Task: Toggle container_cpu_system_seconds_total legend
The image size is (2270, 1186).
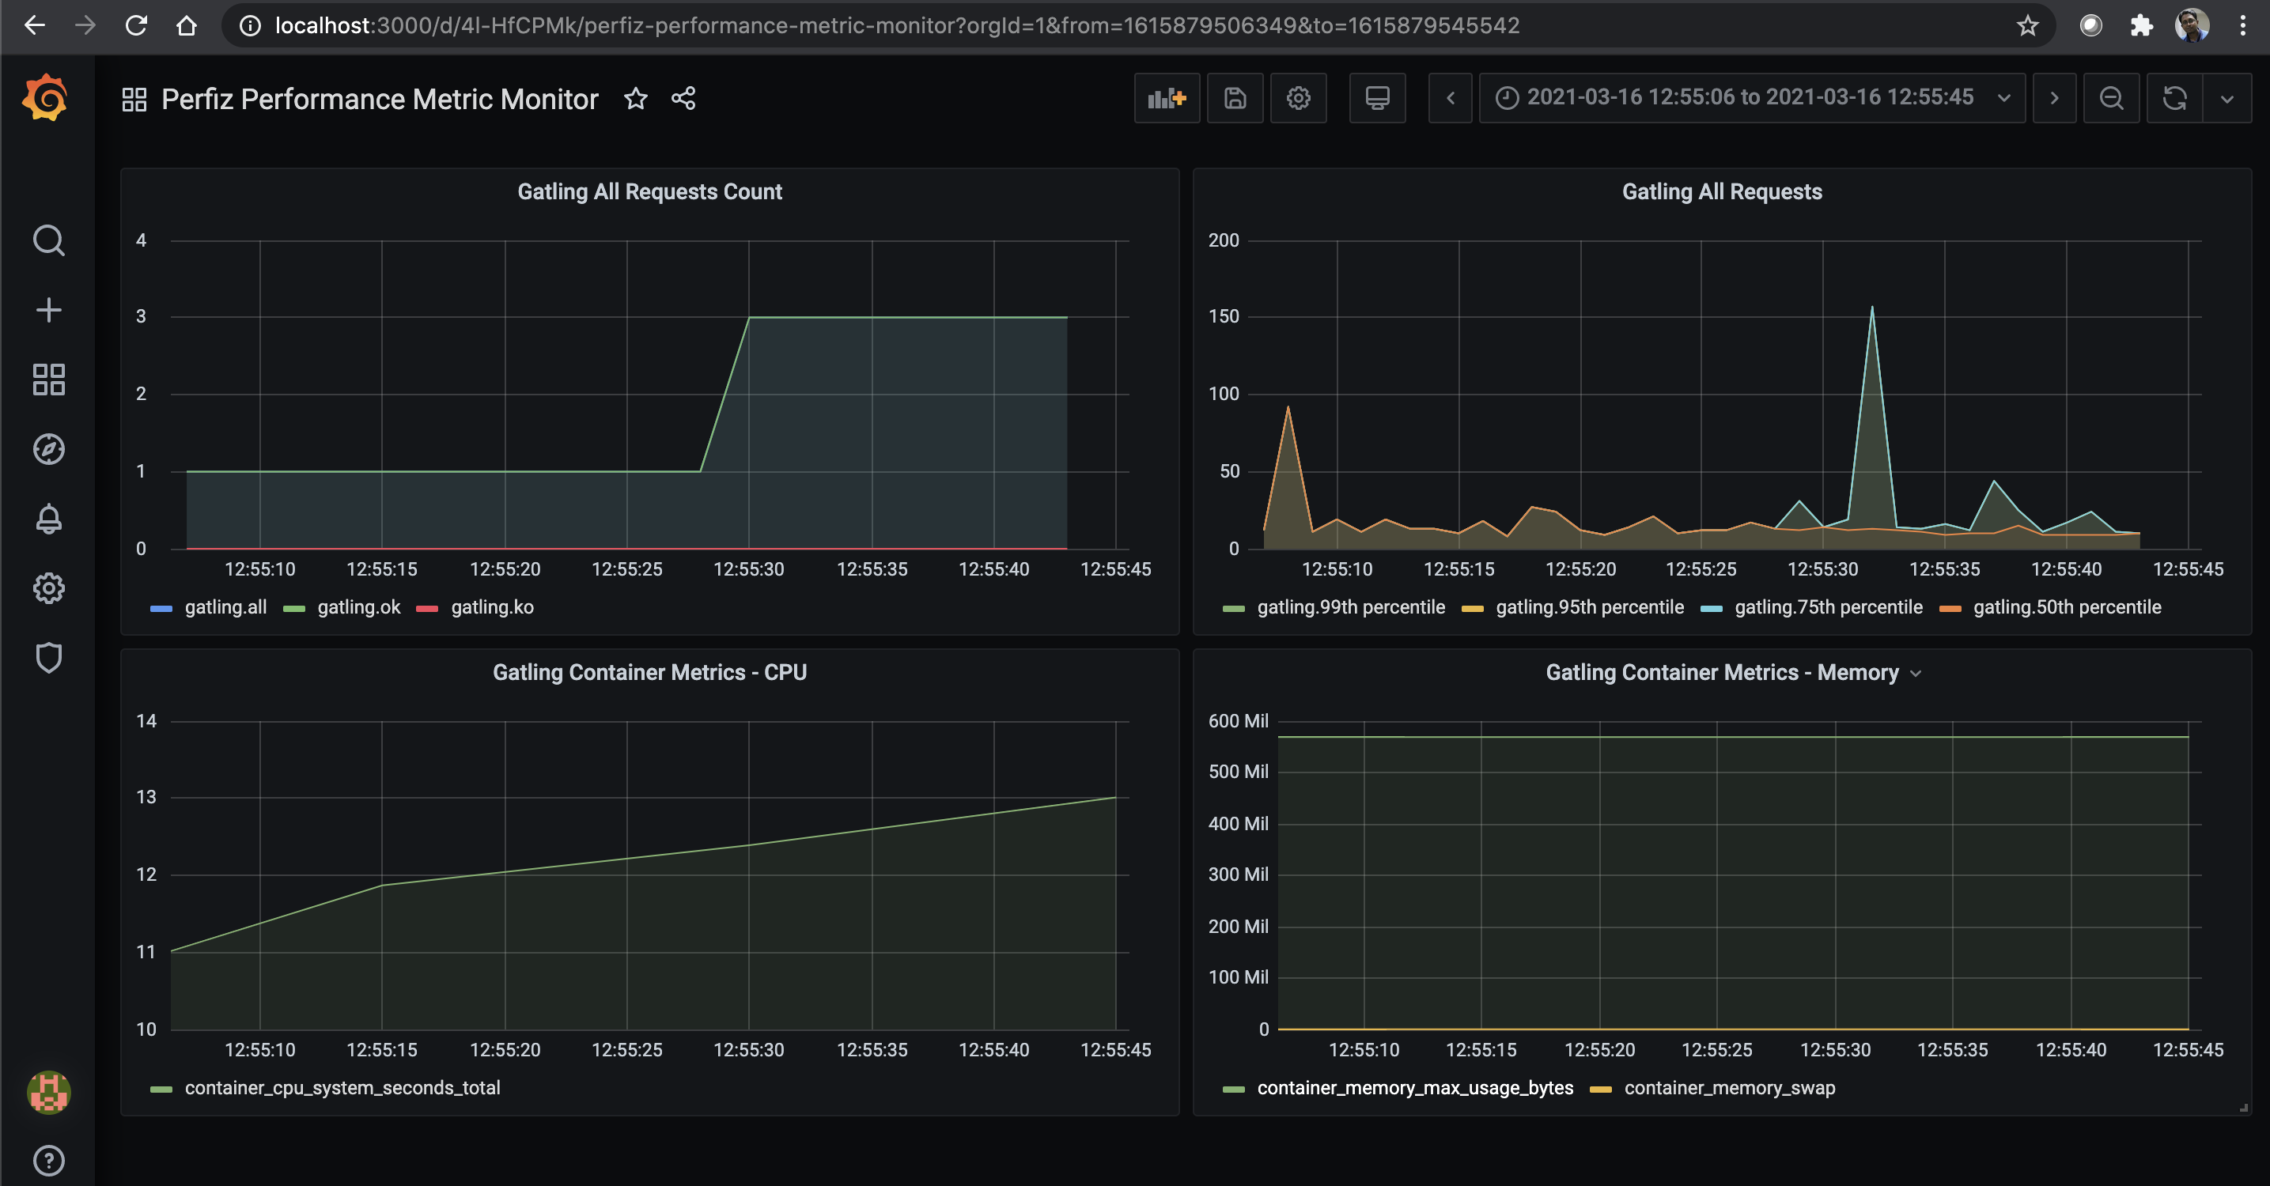Action: (342, 1087)
